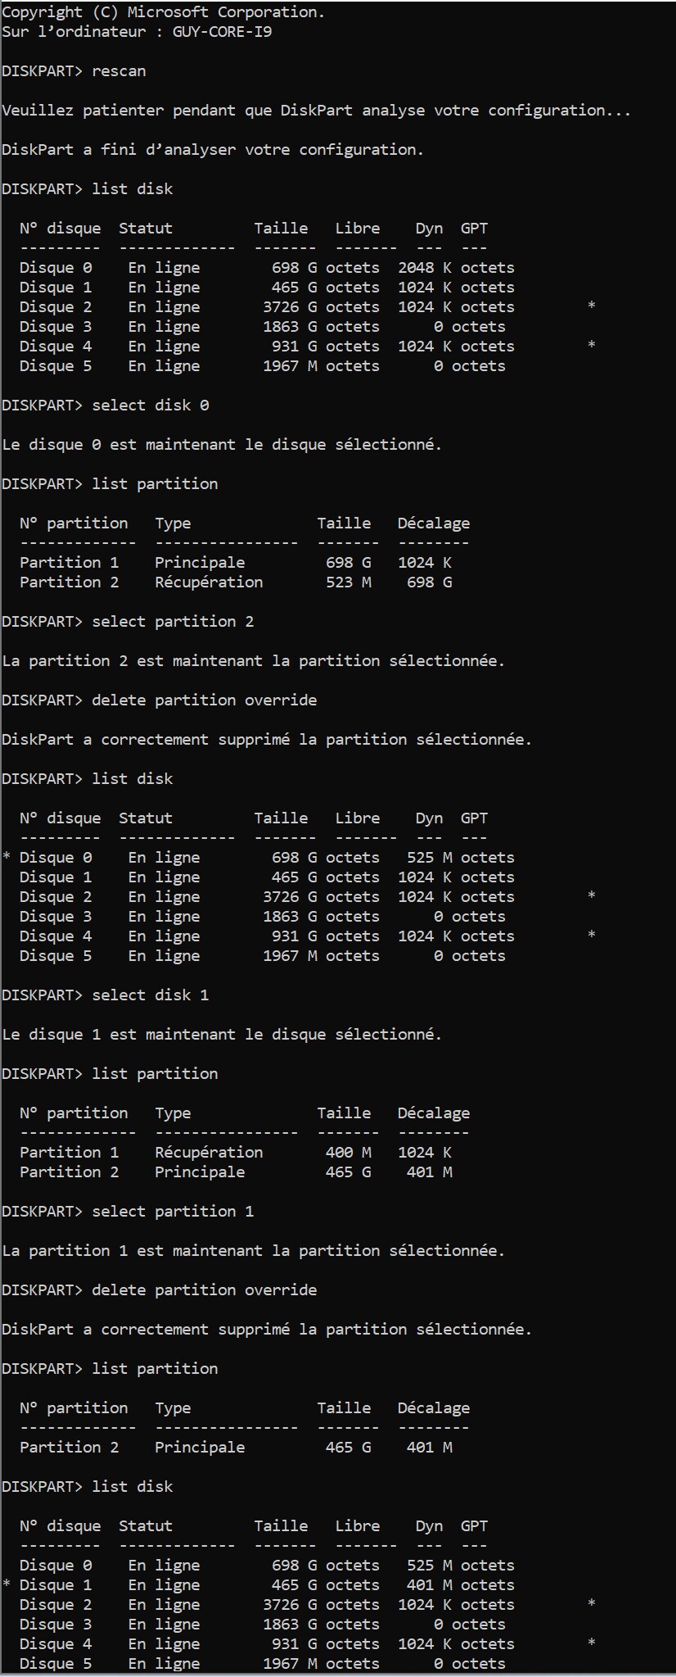Click the 523 M Récupération partition row
Viewport: 676px width, 1677px height.
tap(235, 582)
